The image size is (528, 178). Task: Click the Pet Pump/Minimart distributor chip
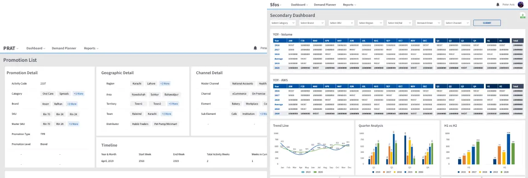166,124
